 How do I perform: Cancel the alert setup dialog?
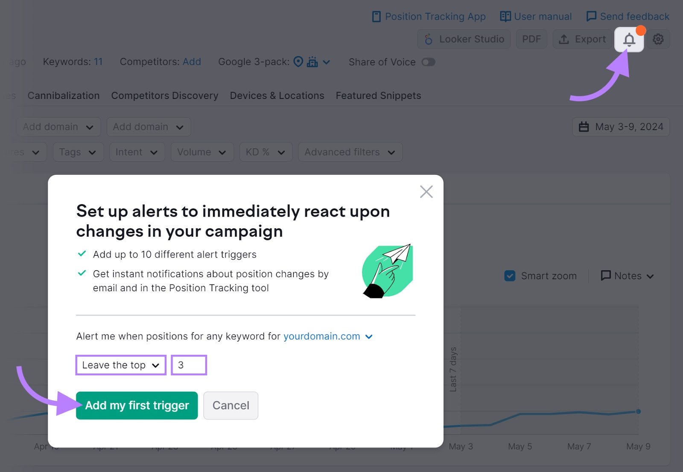(x=231, y=405)
